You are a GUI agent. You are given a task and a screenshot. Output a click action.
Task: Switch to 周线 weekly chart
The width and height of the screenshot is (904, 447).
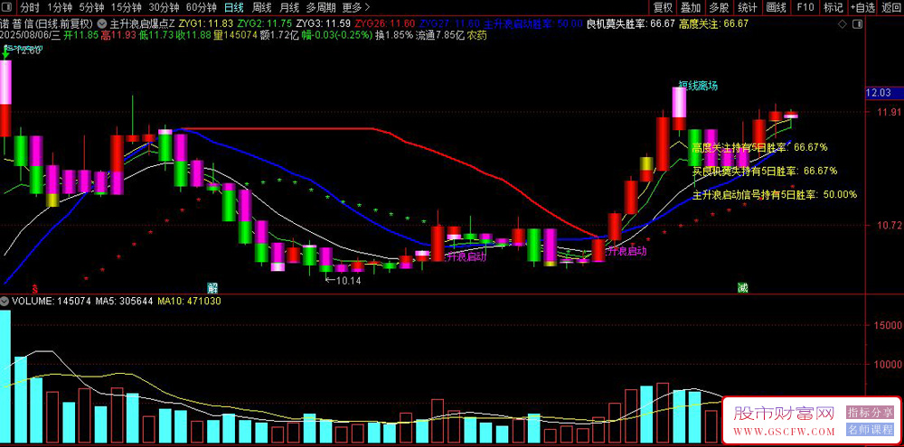click(262, 7)
